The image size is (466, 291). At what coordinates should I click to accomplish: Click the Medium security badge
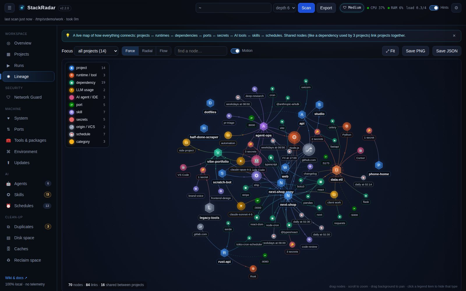coord(352,8)
